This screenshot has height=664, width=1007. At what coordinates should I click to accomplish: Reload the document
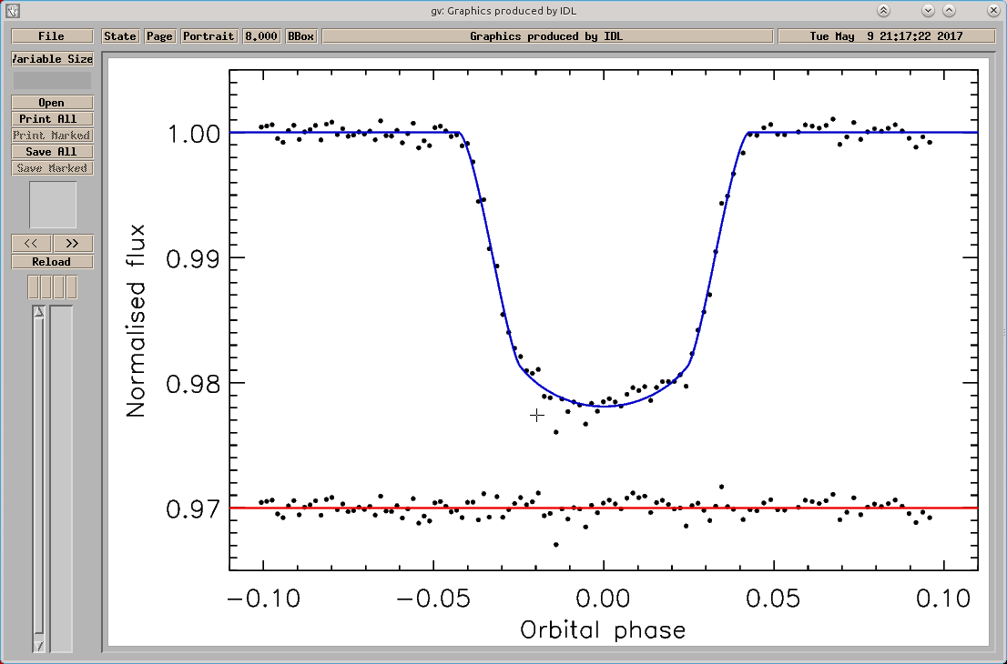pyautogui.click(x=51, y=262)
